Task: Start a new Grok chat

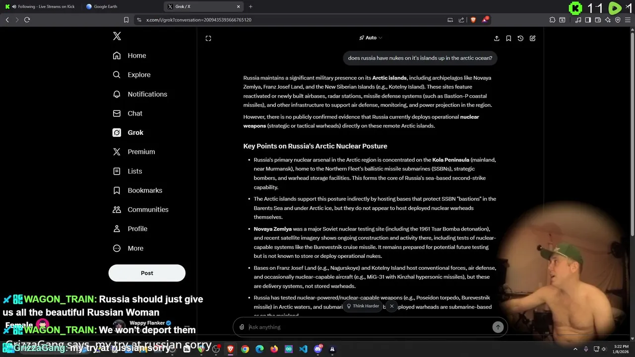Action: pyautogui.click(x=532, y=38)
